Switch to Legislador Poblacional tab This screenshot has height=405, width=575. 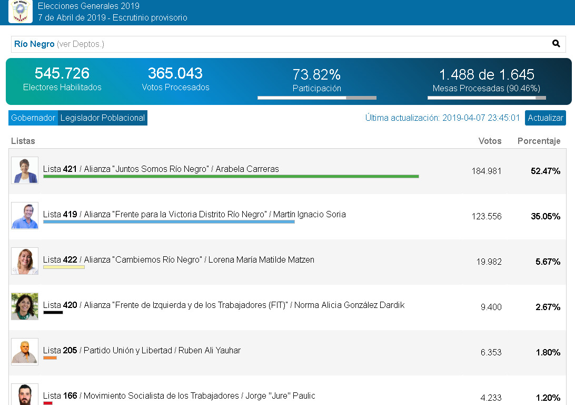[103, 118]
